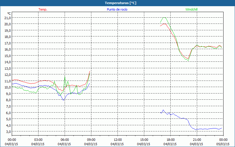This screenshot has width=235, height=147.
Task: Click the blue dew point dip near 06:00
Action: [63, 100]
